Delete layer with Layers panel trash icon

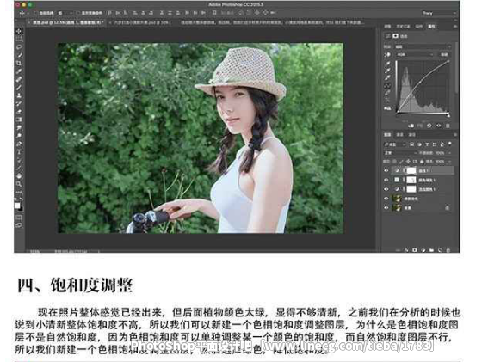(448, 250)
